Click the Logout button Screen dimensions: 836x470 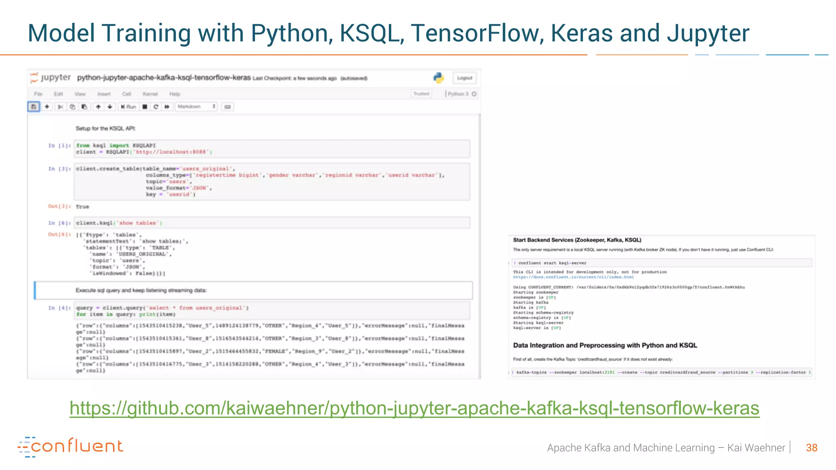(465, 78)
